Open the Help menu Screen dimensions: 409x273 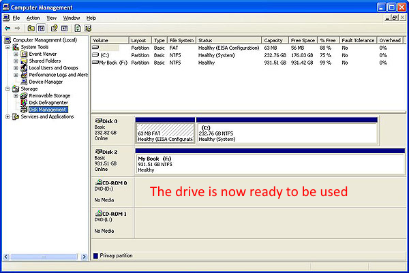tap(91, 18)
